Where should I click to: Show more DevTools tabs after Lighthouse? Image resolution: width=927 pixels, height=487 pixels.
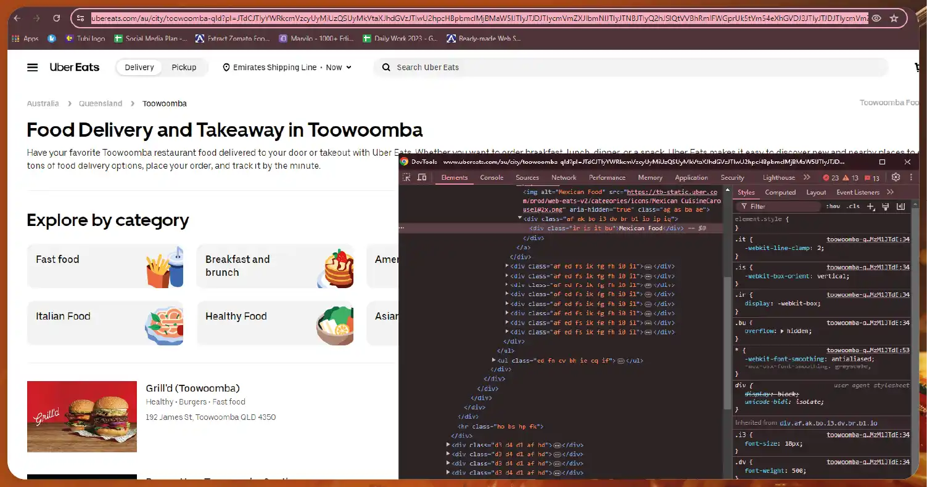pos(807,177)
